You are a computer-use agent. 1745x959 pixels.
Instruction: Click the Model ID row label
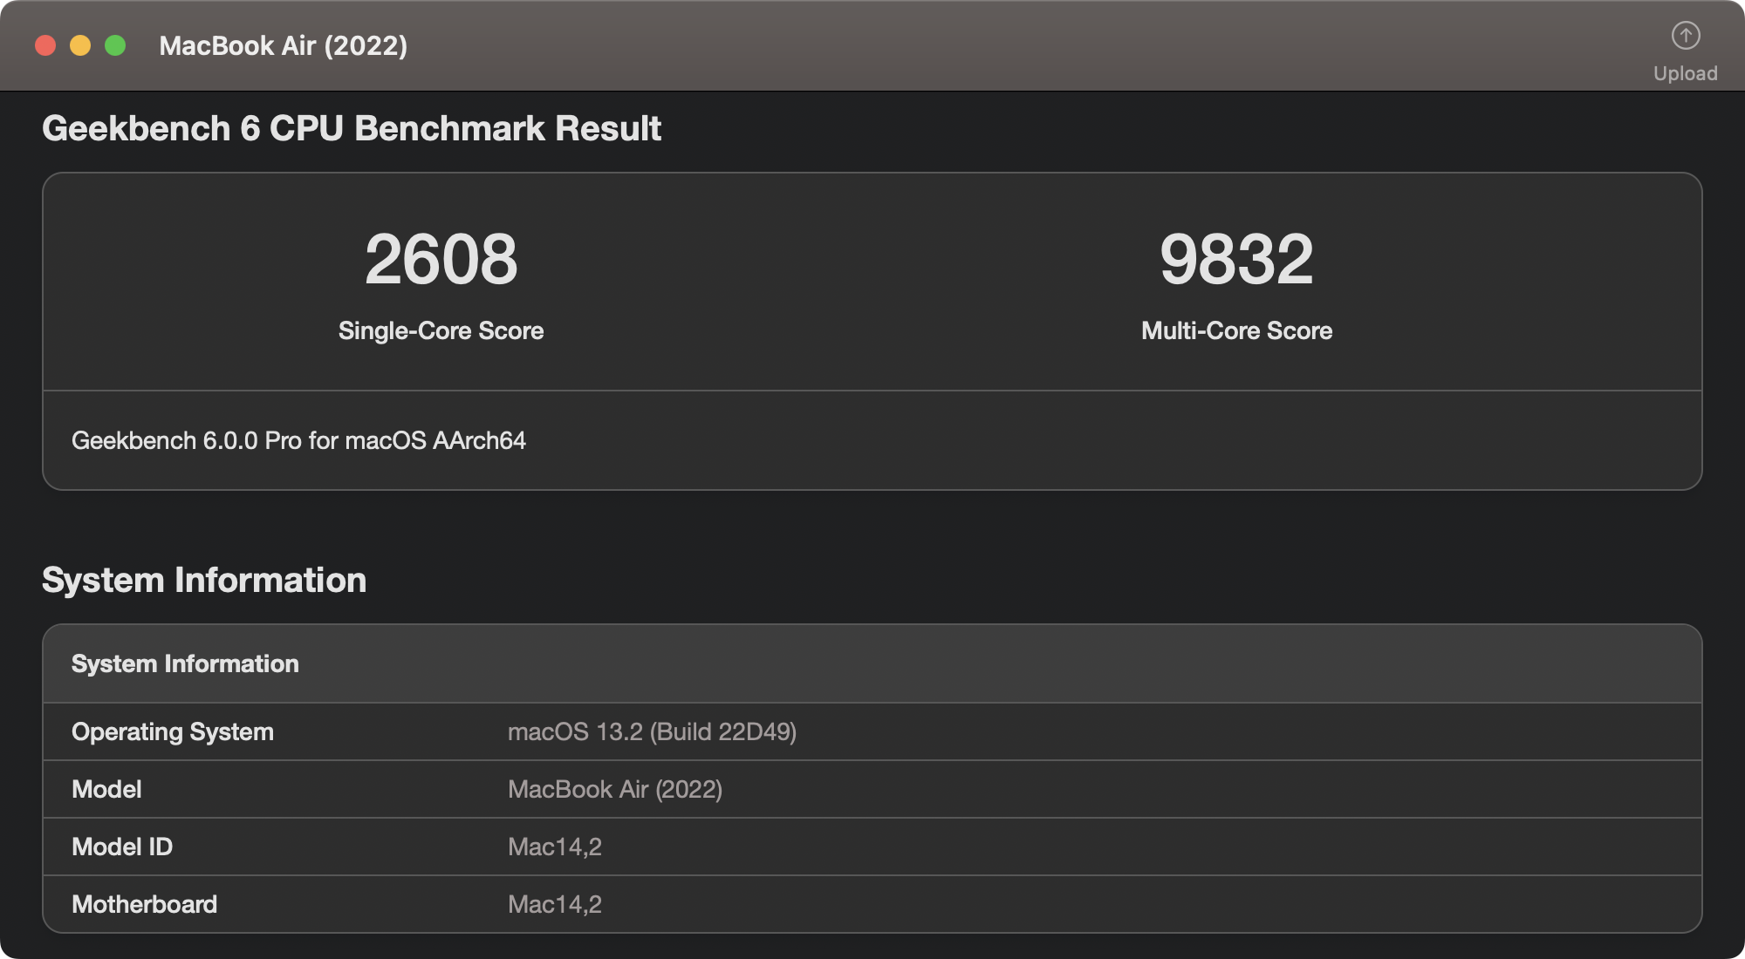tap(122, 847)
